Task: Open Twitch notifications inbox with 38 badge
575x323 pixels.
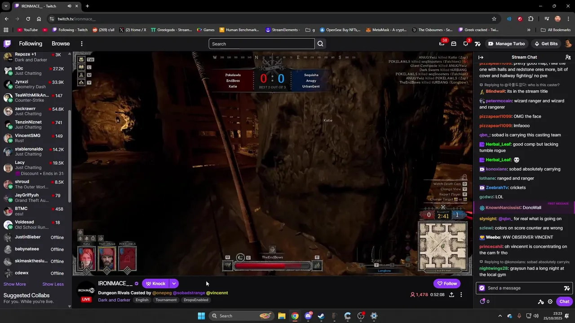Action: (x=442, y=44)
